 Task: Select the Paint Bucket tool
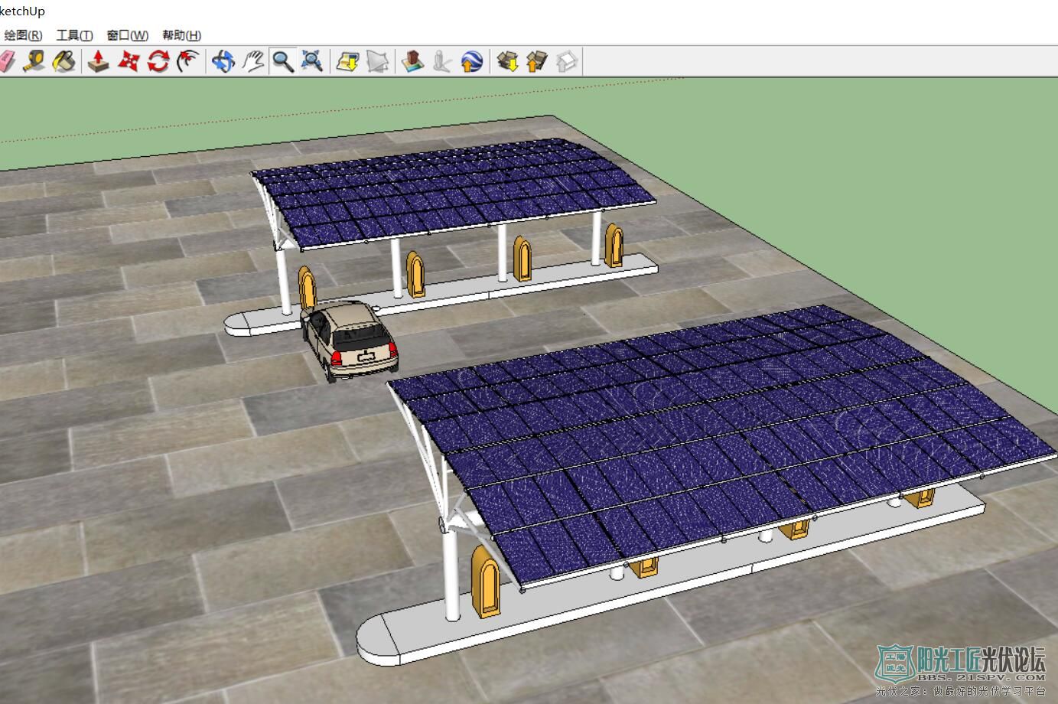coord(64,61)
